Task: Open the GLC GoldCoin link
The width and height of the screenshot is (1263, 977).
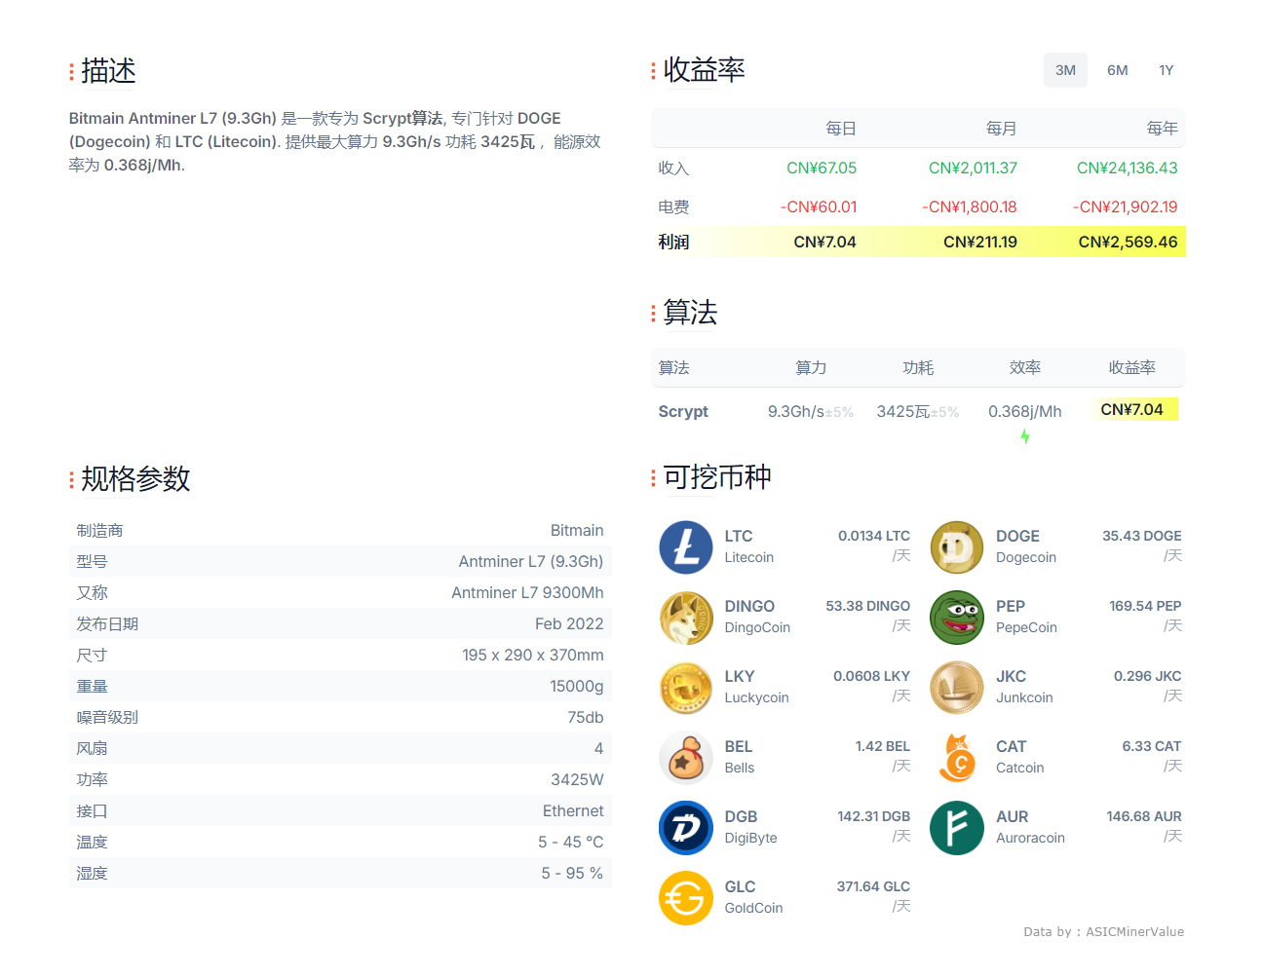Action: pyautogui.click(x=753, y=897)
